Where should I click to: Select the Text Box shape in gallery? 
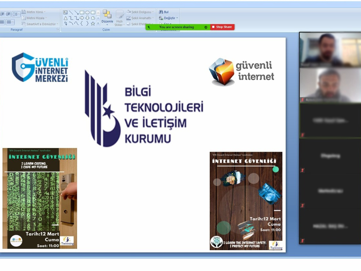[65, 13]
